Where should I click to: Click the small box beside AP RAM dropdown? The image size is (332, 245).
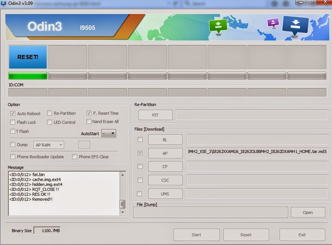coord(84,145)
